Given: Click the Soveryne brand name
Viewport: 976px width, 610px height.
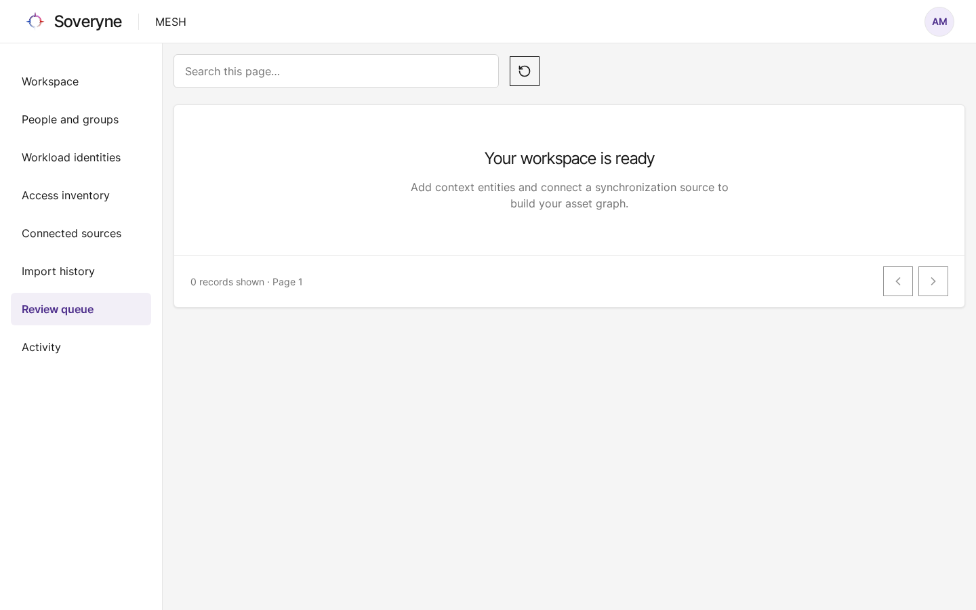Looking at the screenshot, I should [x=88, y=22].
